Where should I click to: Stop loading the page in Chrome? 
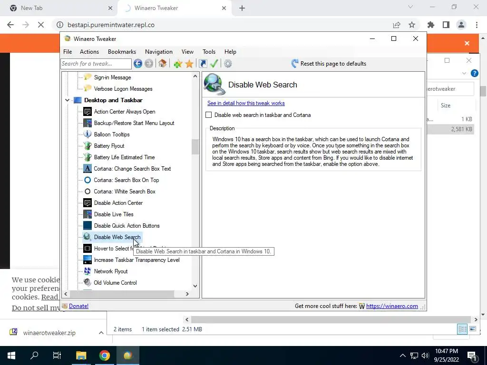(x=41, y=25)
